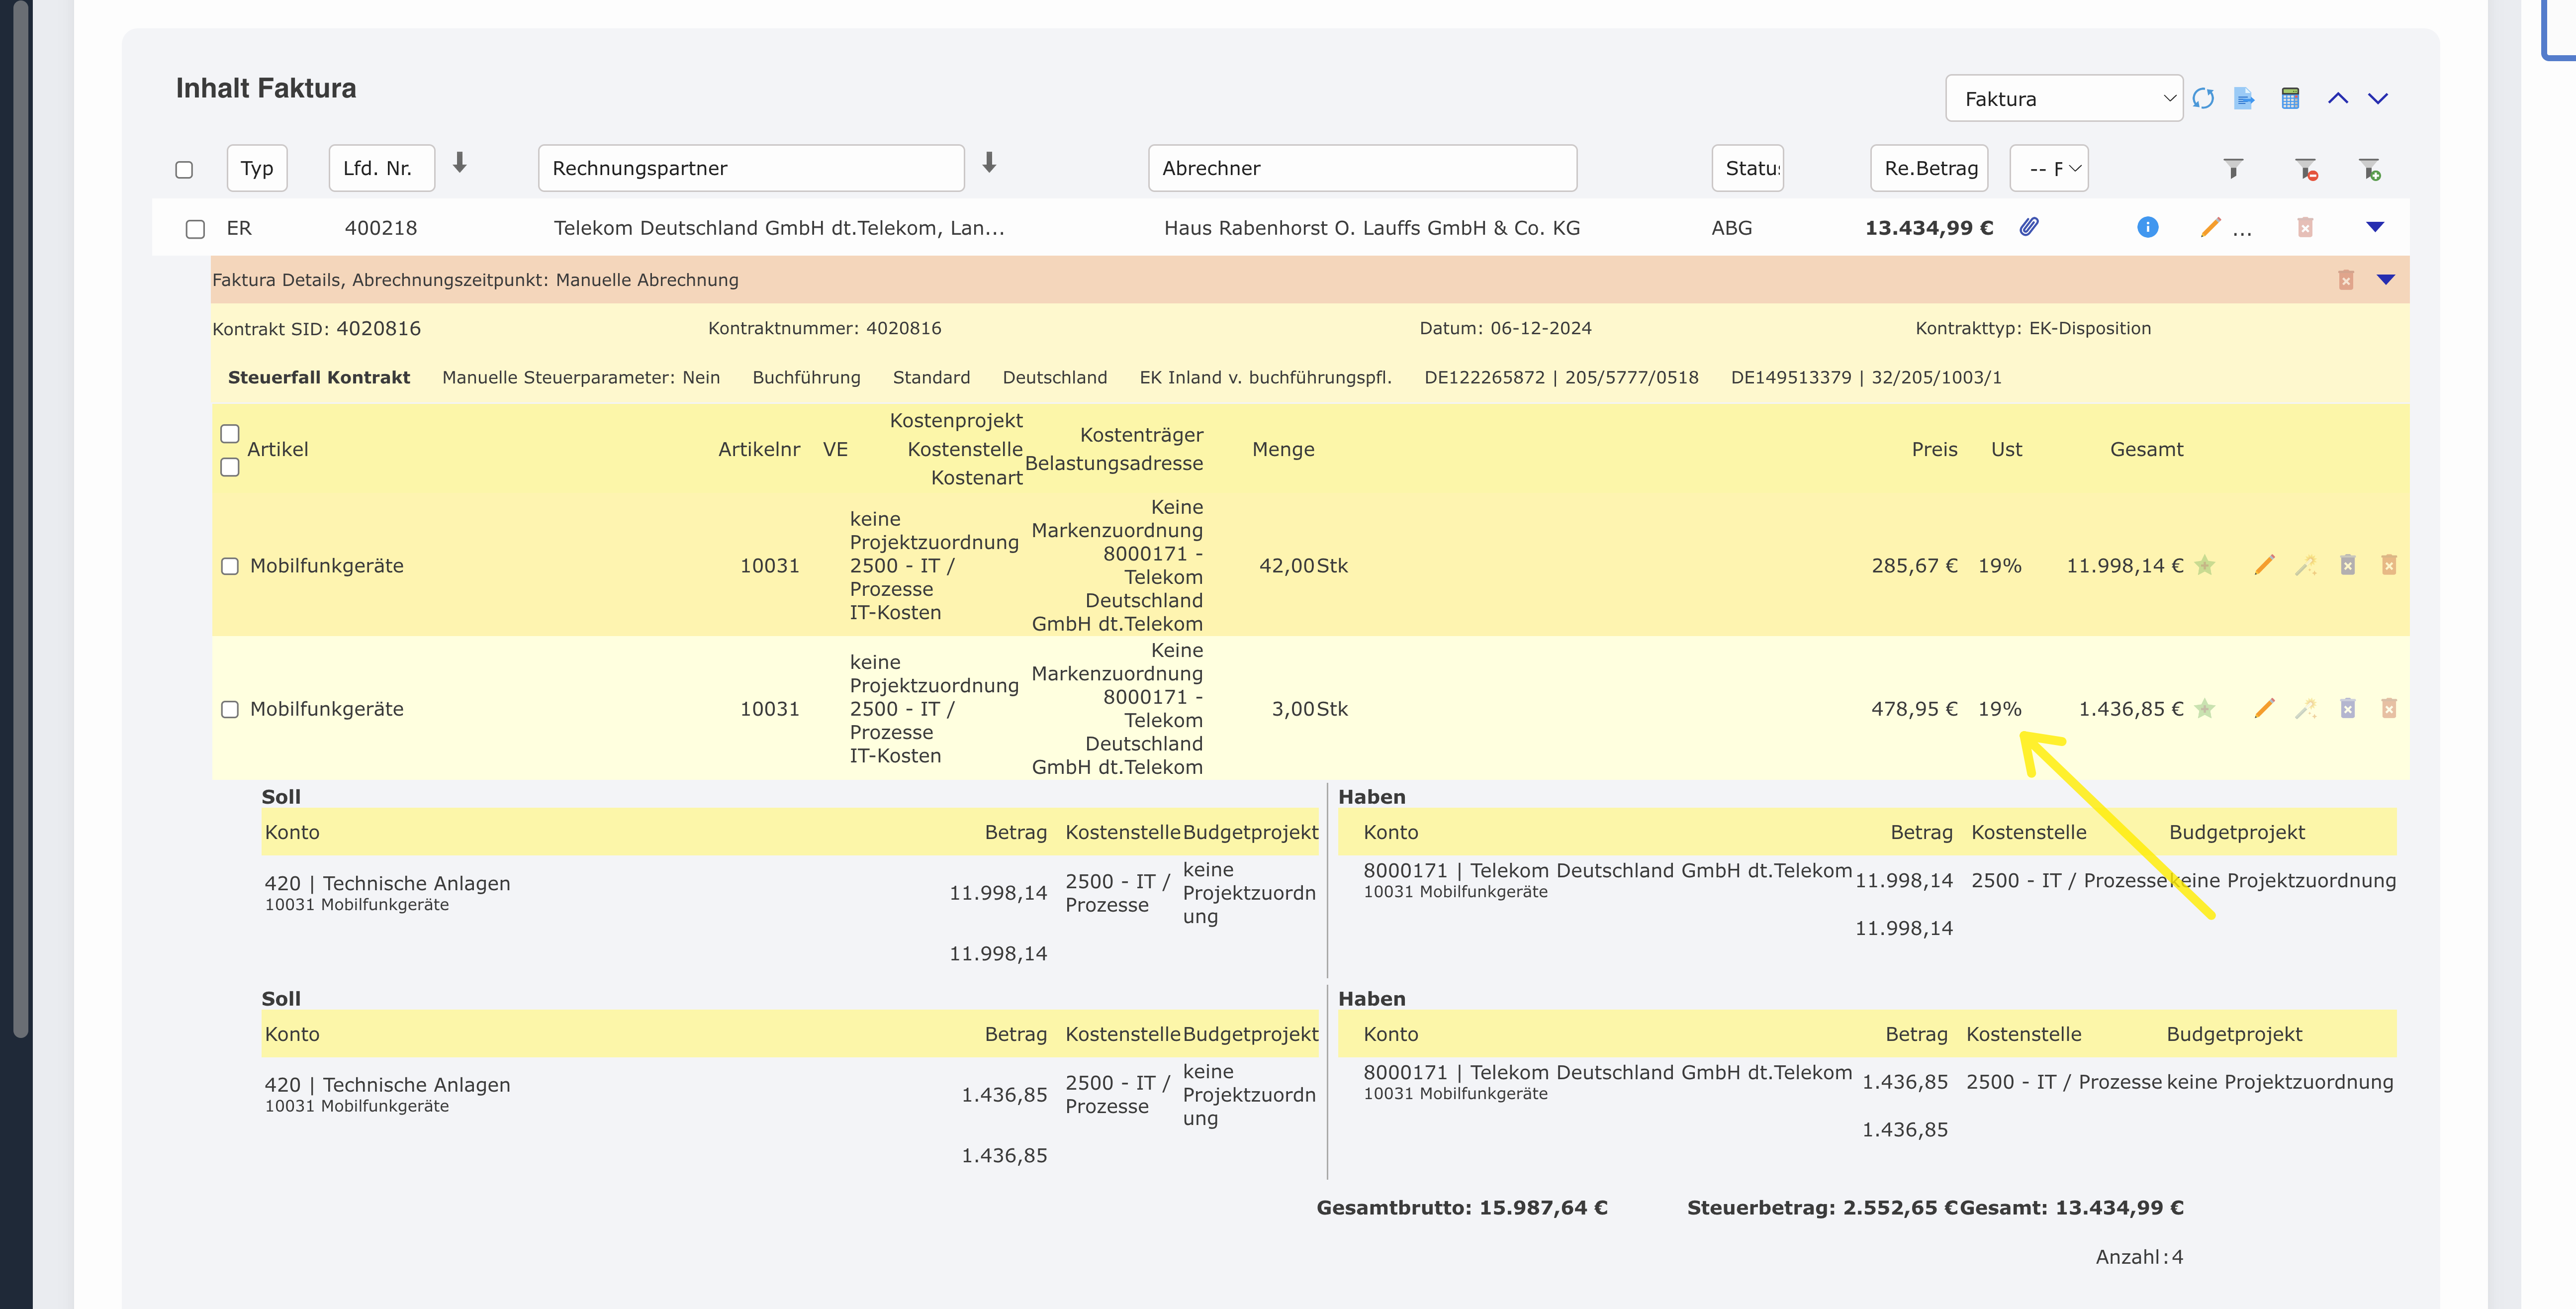Open the '-- F' filter dropdown

tap(2049, 168)
